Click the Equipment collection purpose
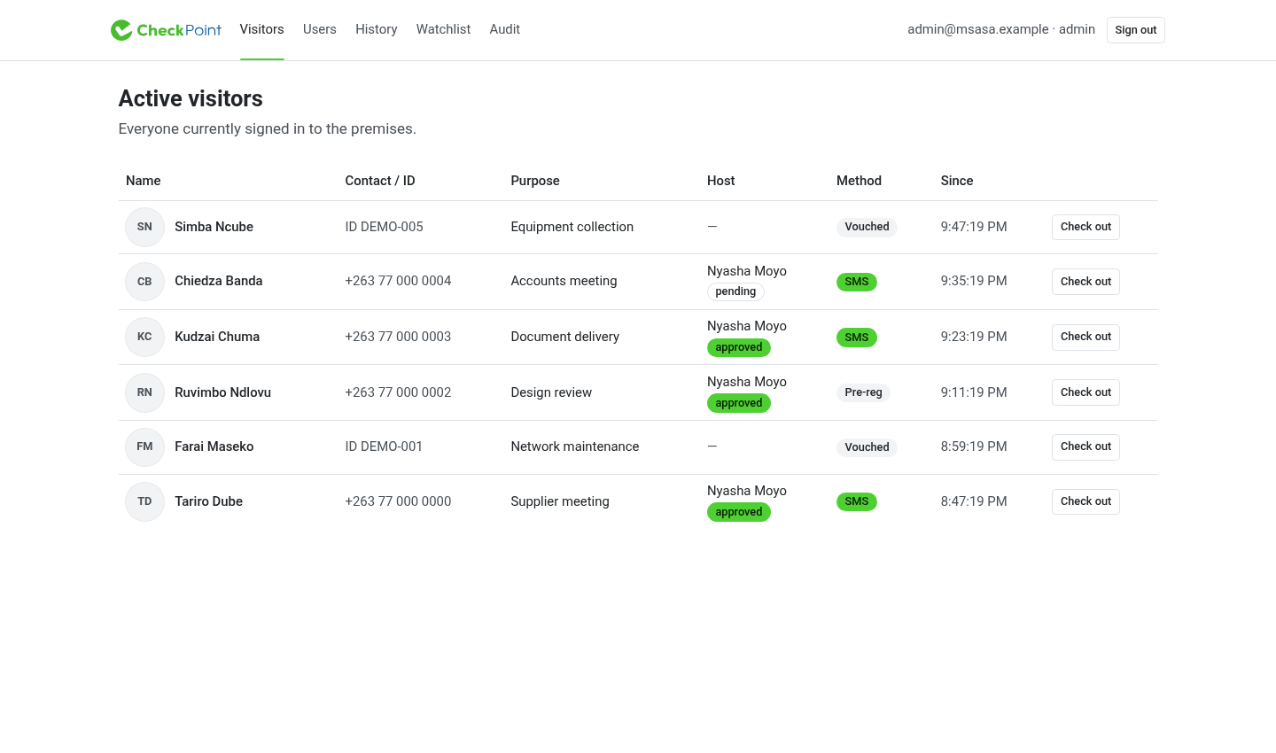Screen dimensions: 1276x753 click(x=572, y=227)
